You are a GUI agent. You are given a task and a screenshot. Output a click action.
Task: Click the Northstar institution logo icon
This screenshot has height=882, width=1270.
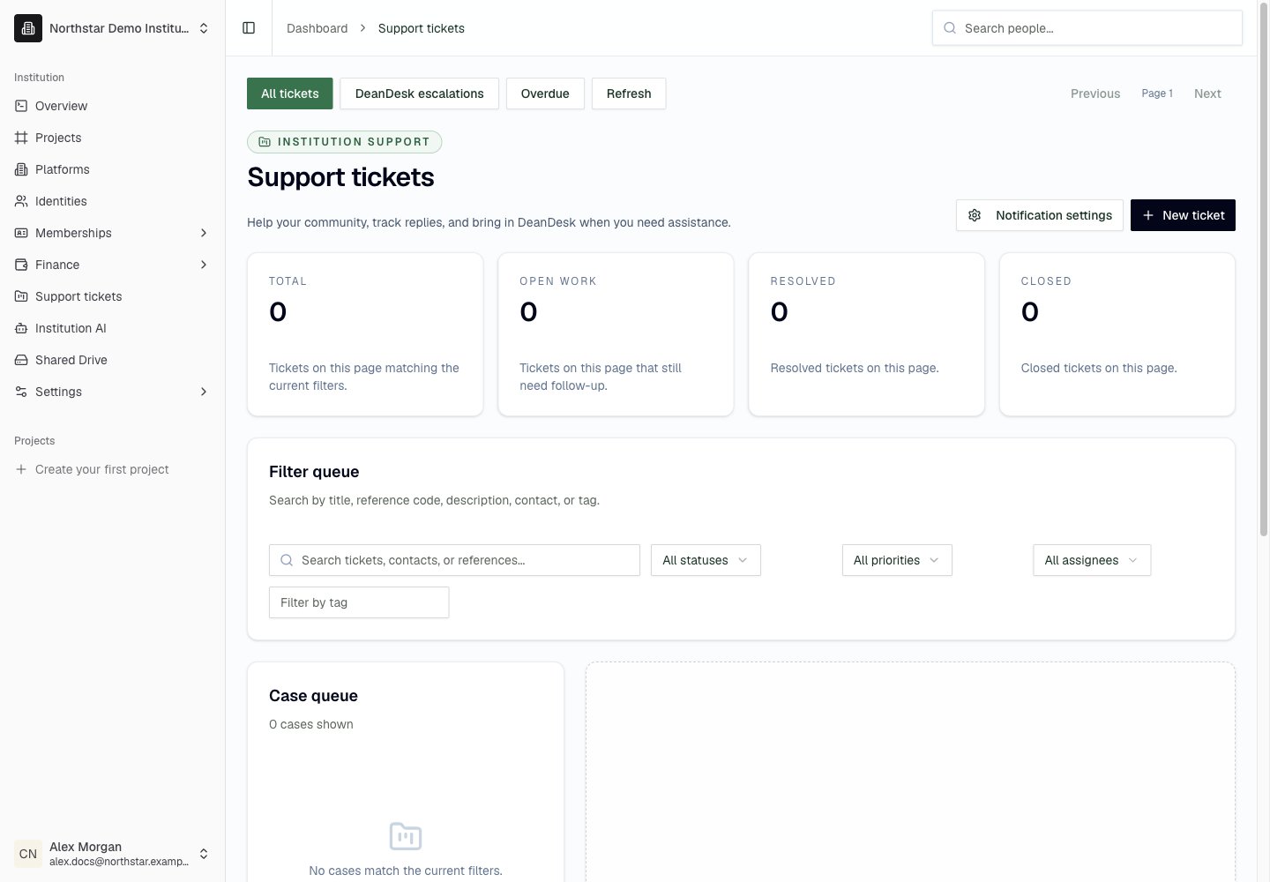28,28
